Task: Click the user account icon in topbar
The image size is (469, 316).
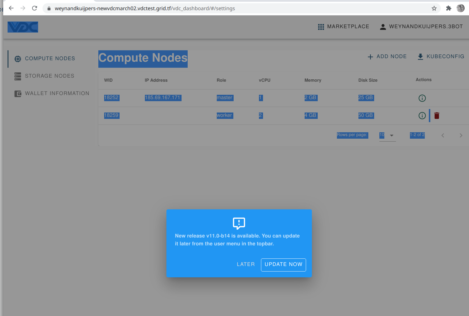Action: 383,26
